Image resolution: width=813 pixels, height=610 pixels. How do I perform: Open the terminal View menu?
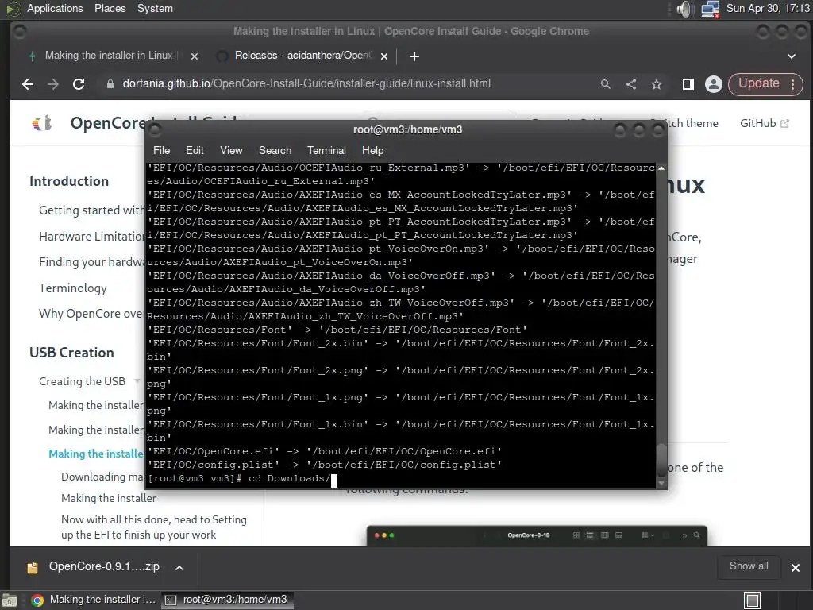click(x=231, y=150)
